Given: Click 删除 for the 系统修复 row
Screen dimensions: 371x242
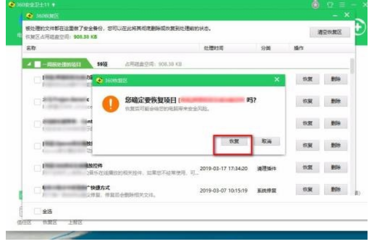Looking at the screenshot, I should pyautogui.click(x=336, y=189).
